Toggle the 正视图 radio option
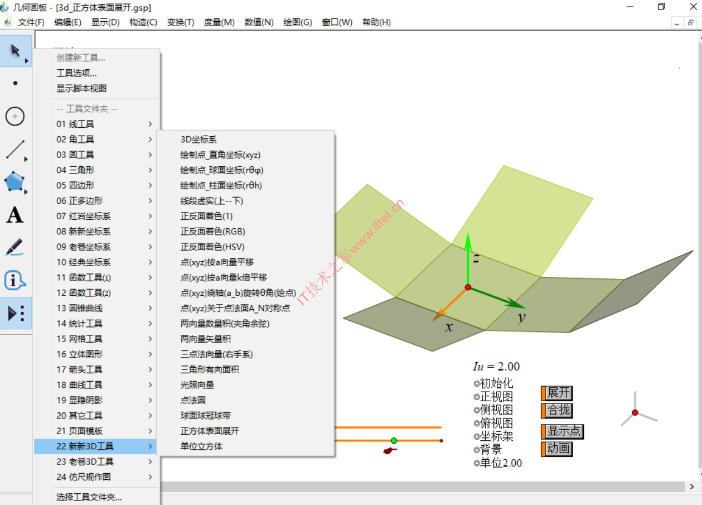This screenshot has width=702, height=505. 477,397
